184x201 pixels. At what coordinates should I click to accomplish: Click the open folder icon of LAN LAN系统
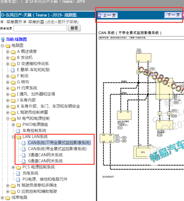[x=19, y=137]
